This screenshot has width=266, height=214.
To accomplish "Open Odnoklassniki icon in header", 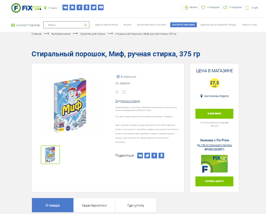I will [x=87, y=7].
